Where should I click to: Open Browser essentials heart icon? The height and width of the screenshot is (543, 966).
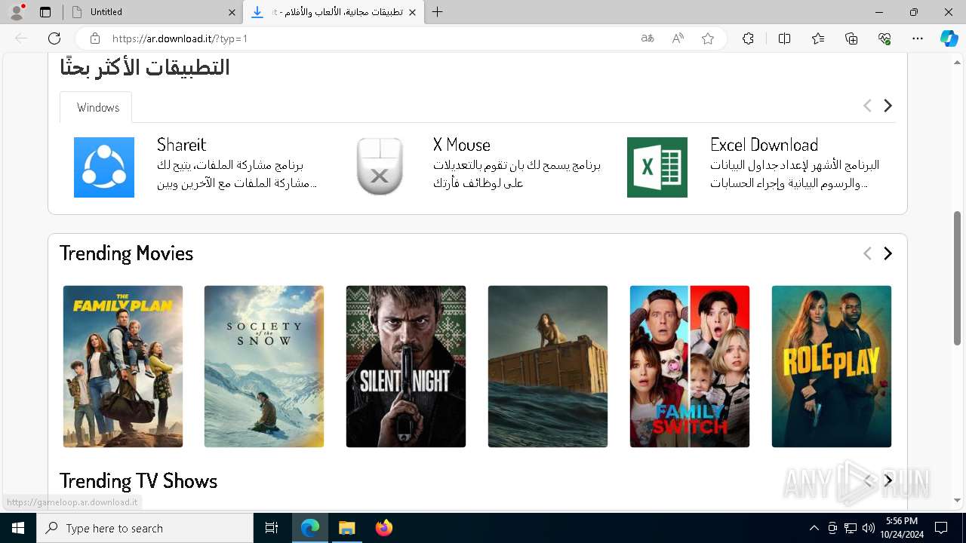pyautogui.click(x=884, y=38)
